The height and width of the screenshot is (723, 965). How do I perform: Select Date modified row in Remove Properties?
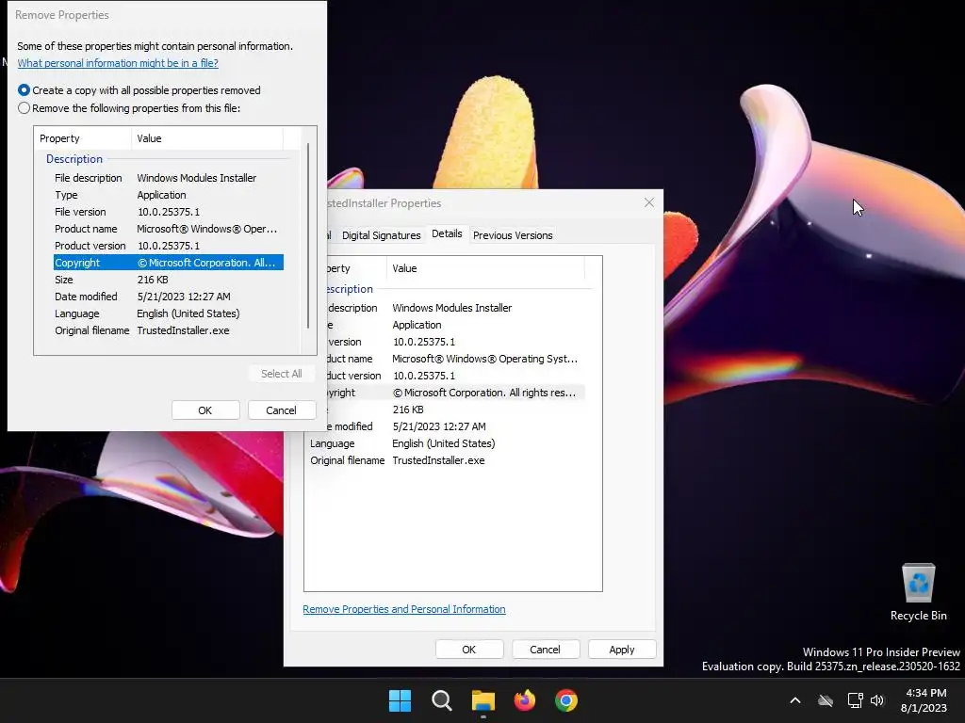pos(169,297)
